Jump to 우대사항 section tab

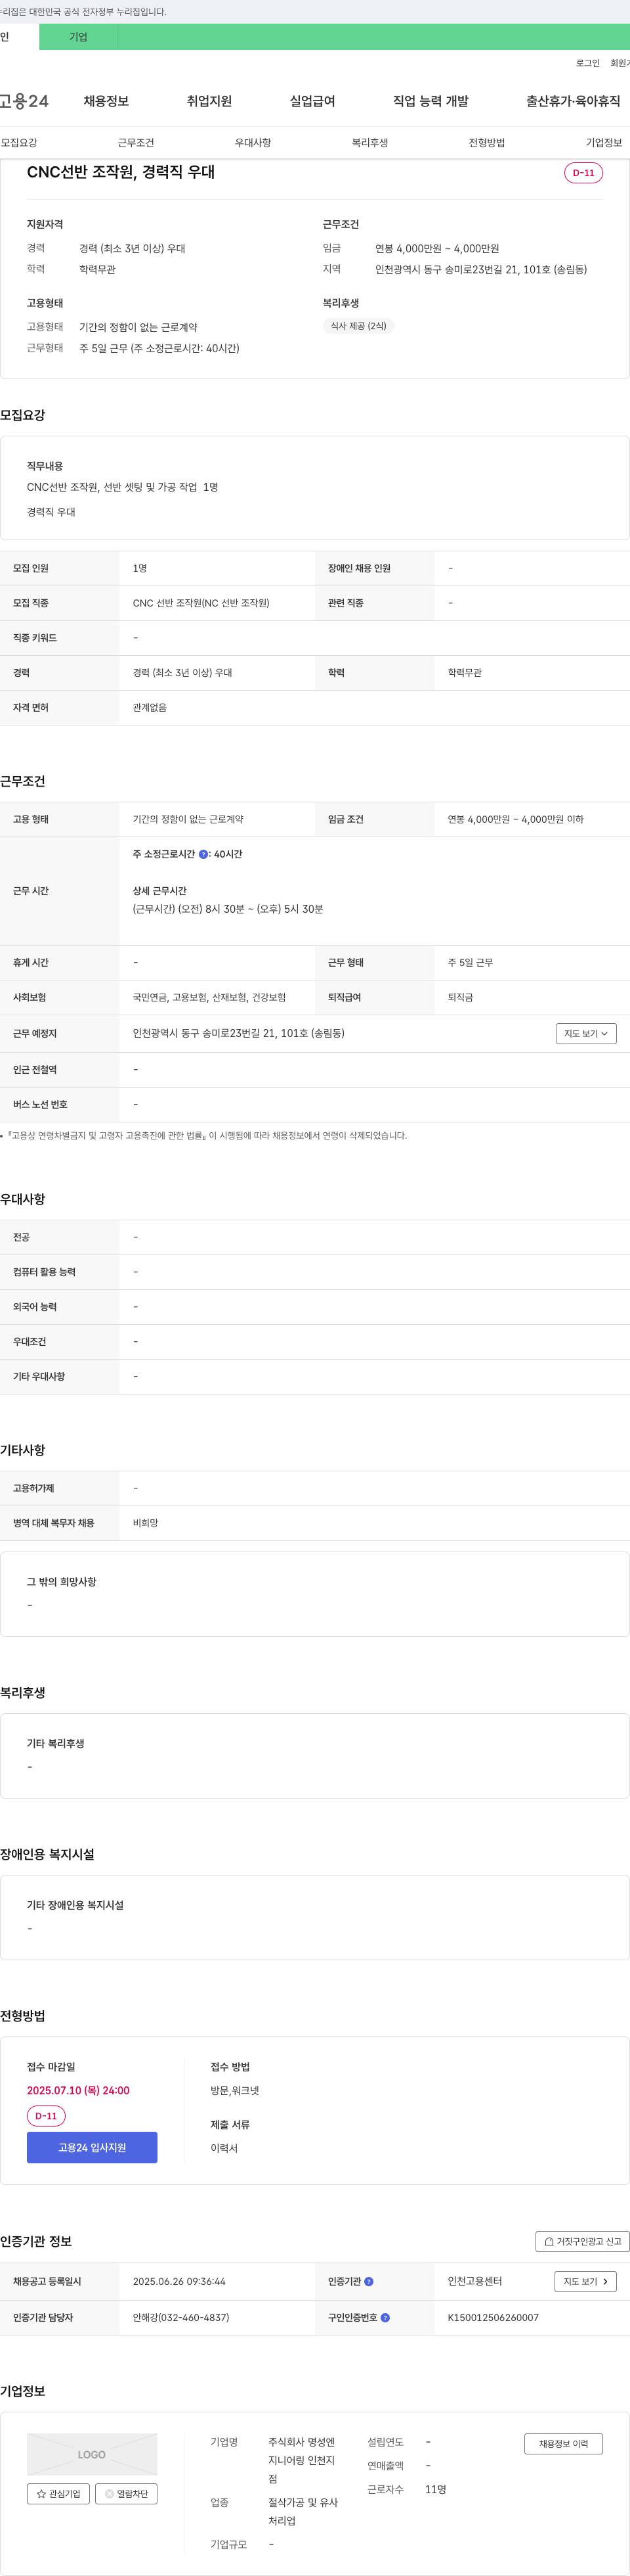coord(253,143)
